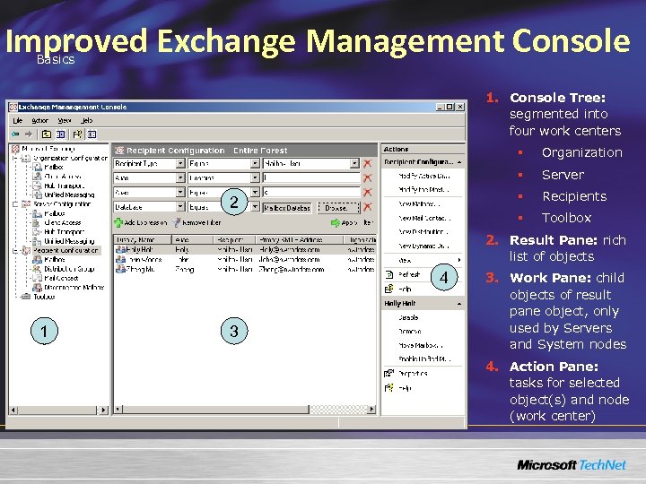Click the Refresh action in Actions pane
The width and height of the screenshot is (646, 484).
pos(409,274)
